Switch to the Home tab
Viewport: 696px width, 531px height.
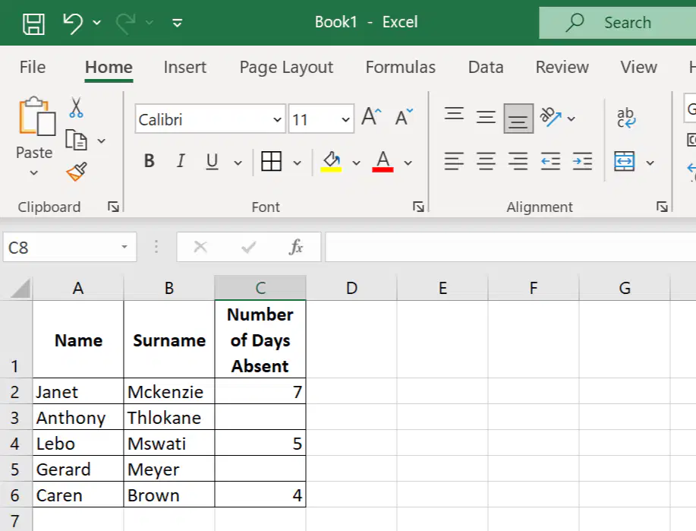pyautogui.click(x=109, y=68)
